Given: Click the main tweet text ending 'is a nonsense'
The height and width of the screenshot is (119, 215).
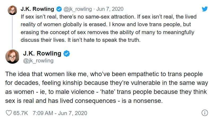Looking at the screenshot, I should (x=106, y=88).
